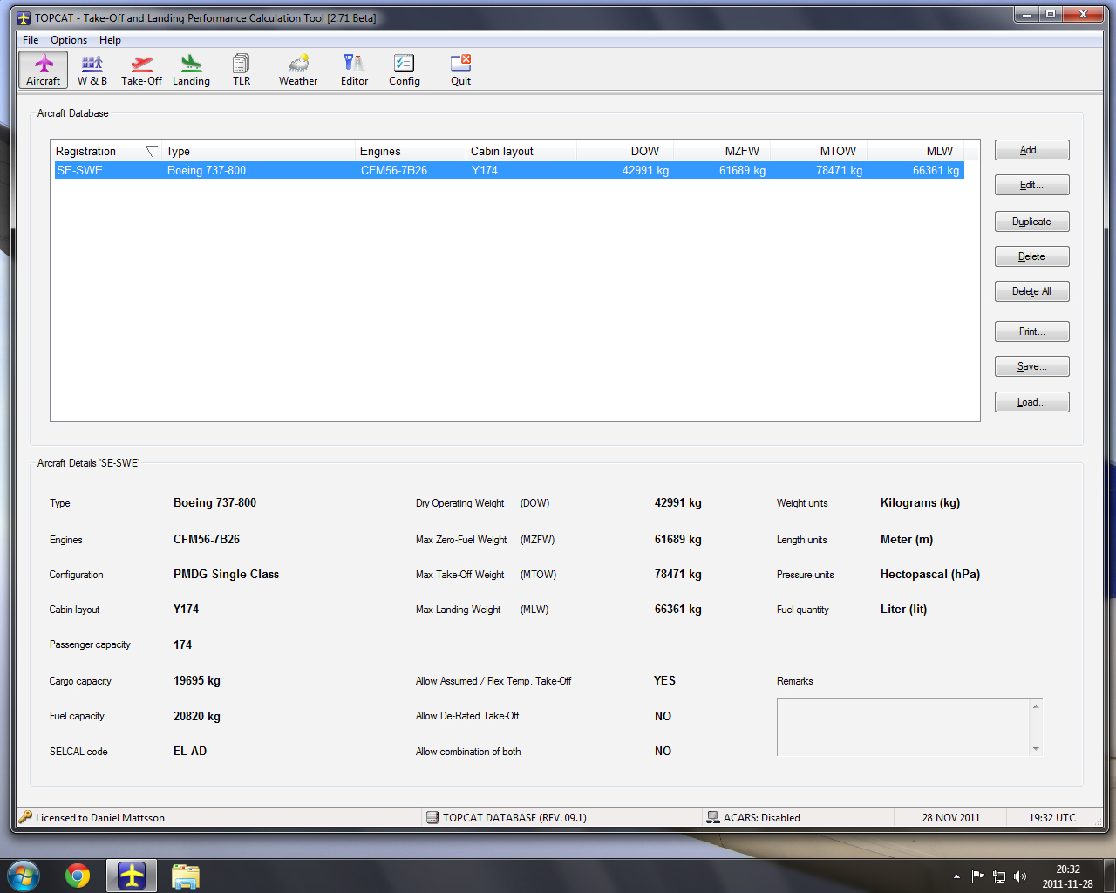
Task: Switch to TOPCAT airplane taskbar icon
Action: 132,876
